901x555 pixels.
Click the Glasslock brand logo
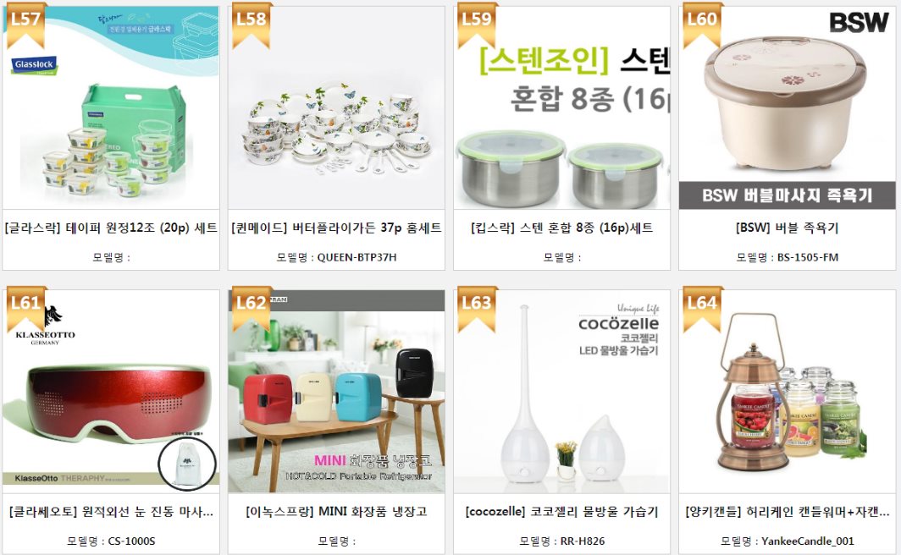pyautogui.click(x=34, y=65)
